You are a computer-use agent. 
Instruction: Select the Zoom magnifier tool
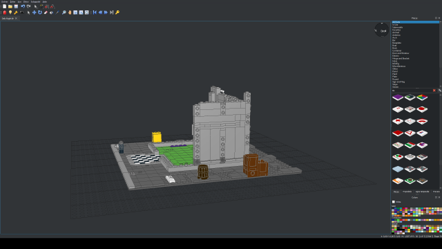pos(64,12)
